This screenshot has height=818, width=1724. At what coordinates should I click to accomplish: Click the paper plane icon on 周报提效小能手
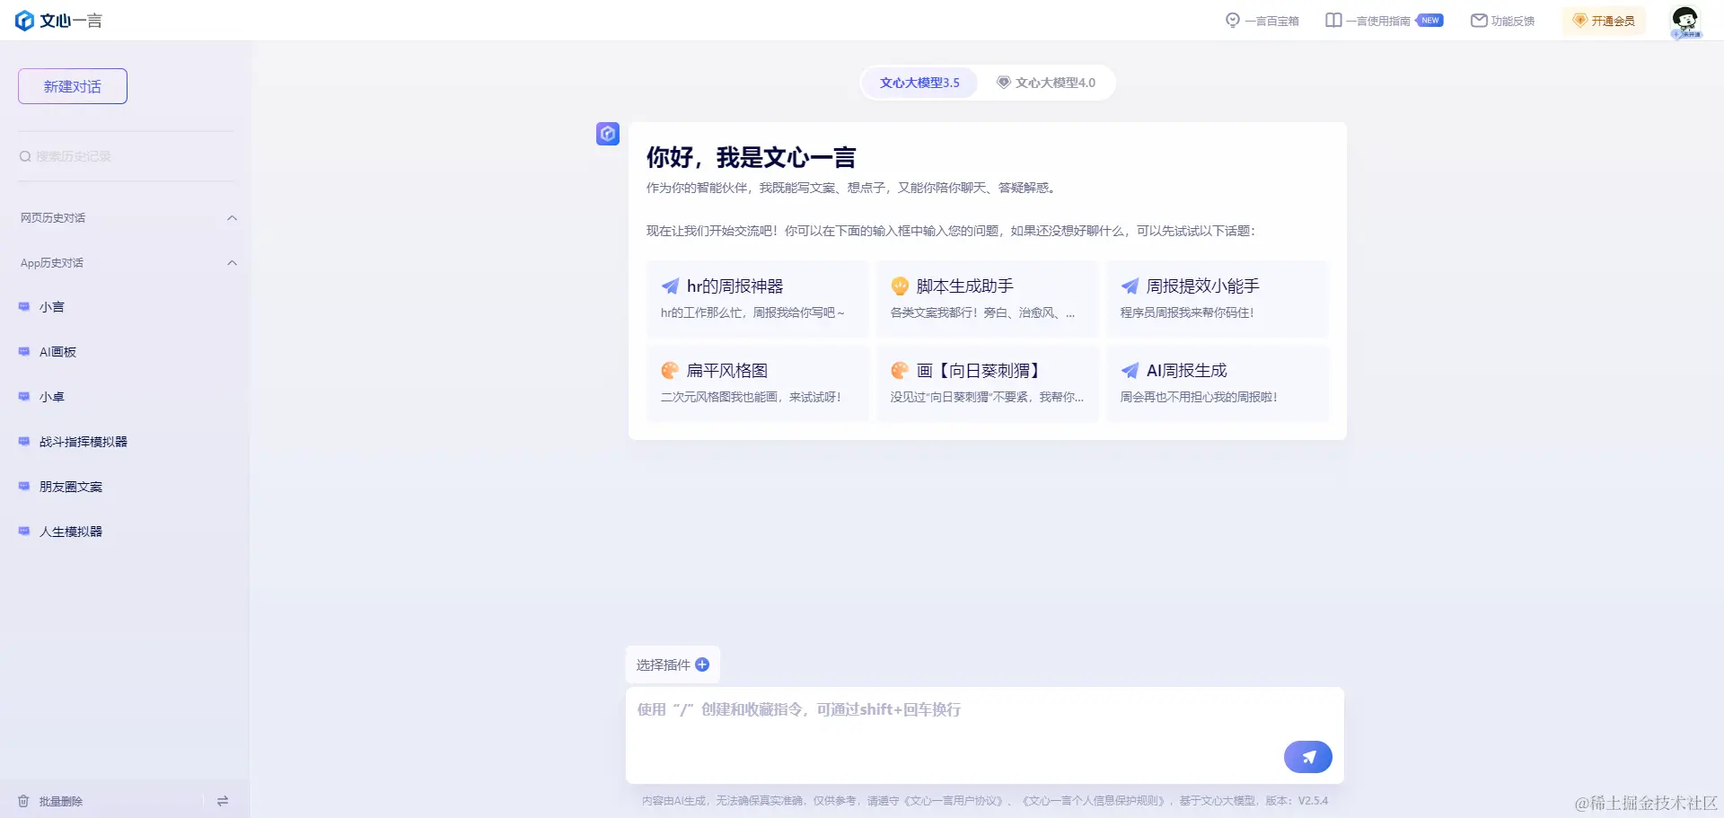[1130, 286]
